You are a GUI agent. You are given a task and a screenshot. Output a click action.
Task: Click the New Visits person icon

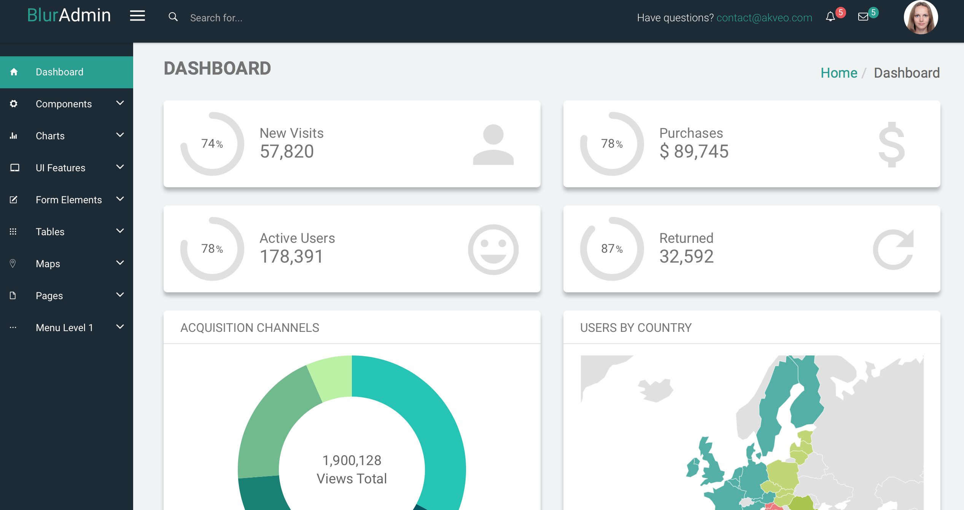(493, 145)
